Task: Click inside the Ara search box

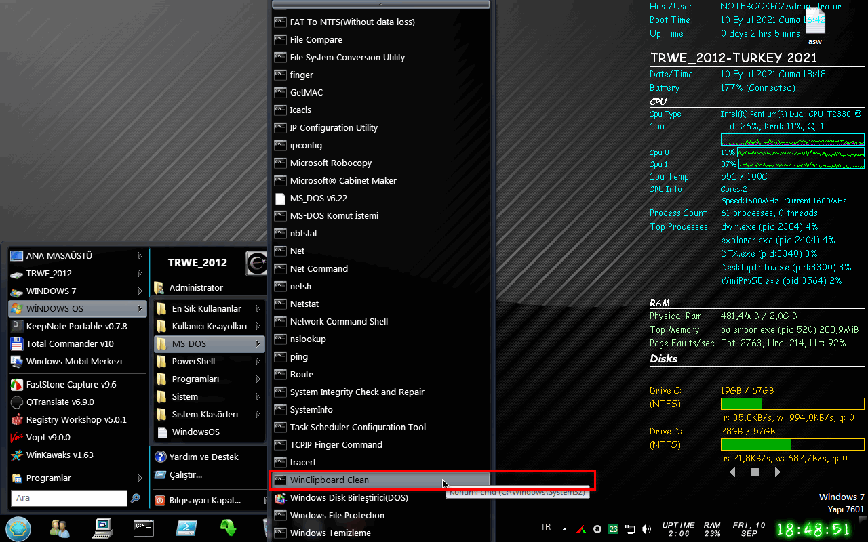Action: (69, 498)
